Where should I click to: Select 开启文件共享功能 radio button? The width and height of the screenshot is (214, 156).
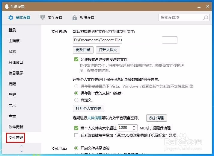tap(76, 148)
